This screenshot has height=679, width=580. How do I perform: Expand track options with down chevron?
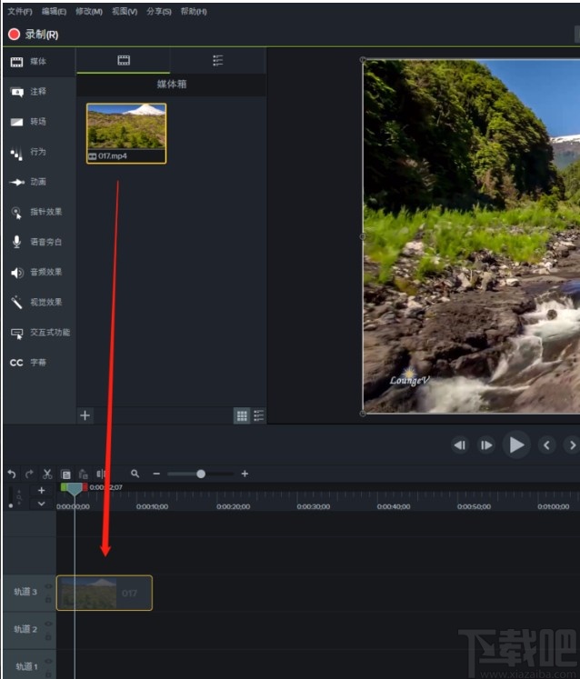(42, 504)
